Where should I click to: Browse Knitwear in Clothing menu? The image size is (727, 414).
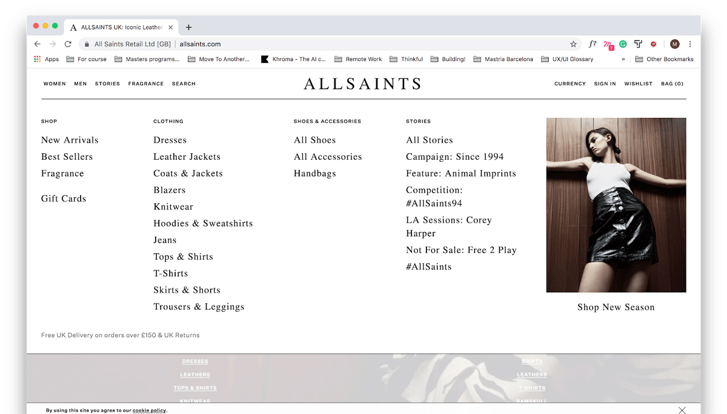(x=173, y=206)
